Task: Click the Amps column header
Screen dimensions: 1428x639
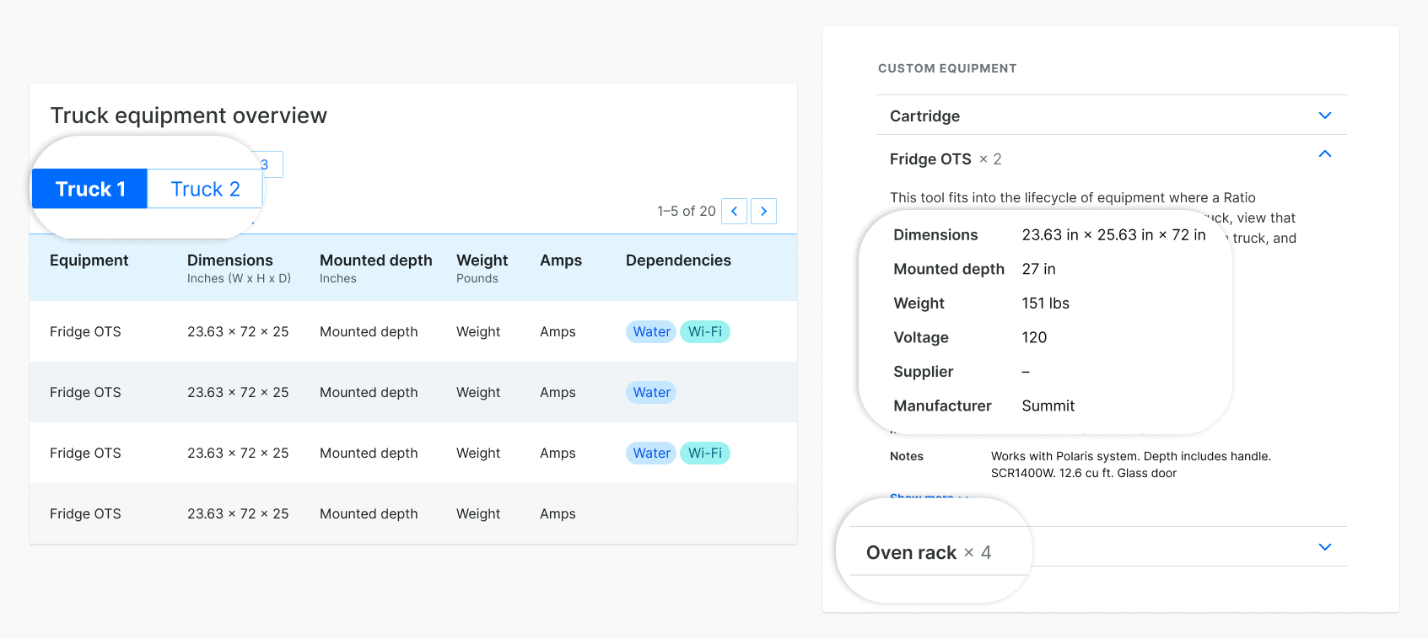Action: tap(561, 260)
